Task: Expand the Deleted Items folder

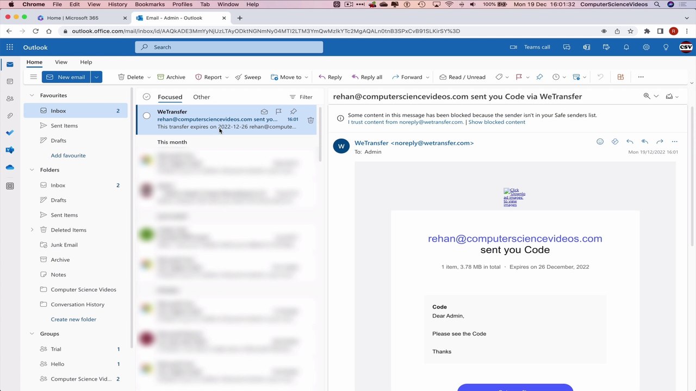Action: point(32,230)
